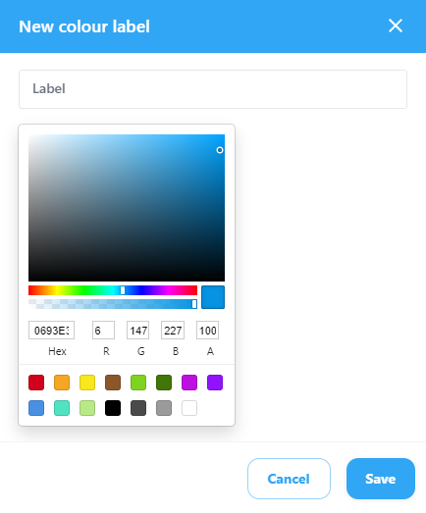The width and height of the screenshot is (426, 513).
Task: Click the hue slider bar
Action: click(x=113, y=290)
